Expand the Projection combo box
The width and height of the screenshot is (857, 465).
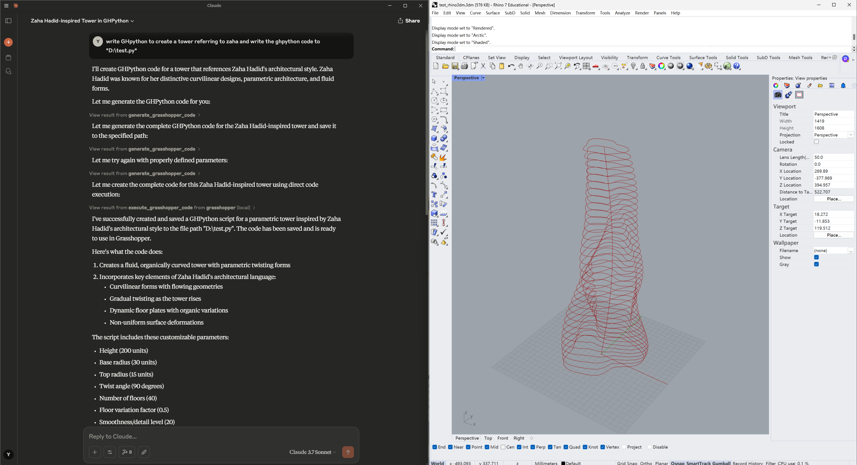coord(850,135)
